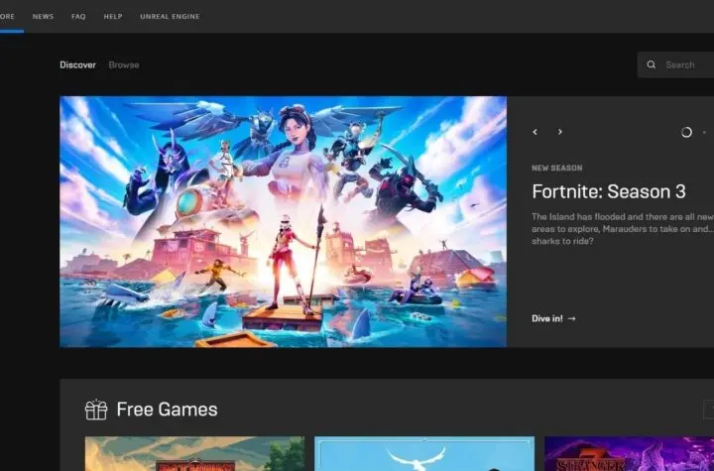Viewport: 714px width, 471px height.
Task: Open the first free game thumbnail
Action: click(195, 454)
